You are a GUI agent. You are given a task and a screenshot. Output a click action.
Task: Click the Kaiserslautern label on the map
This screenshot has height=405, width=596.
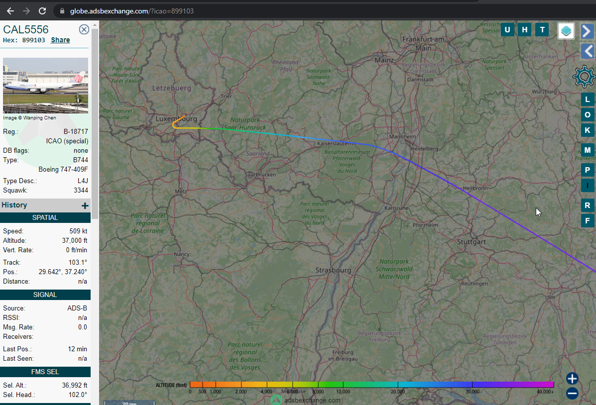[335, 143]
